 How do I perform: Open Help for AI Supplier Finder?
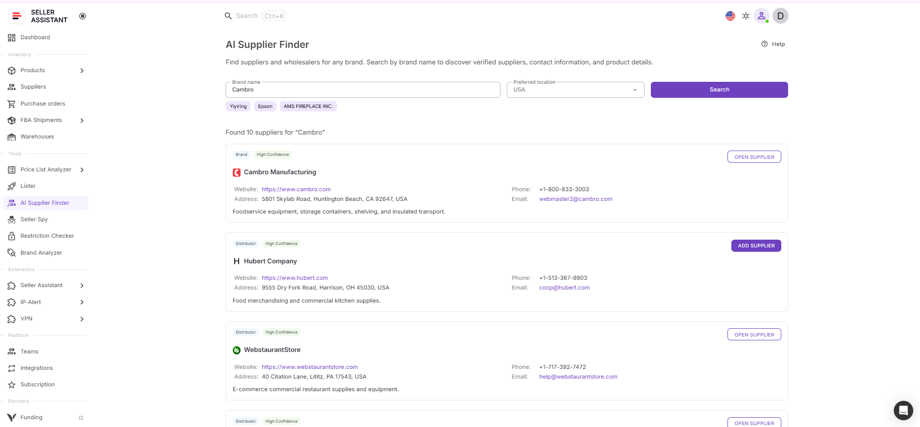tap(773, 44)
